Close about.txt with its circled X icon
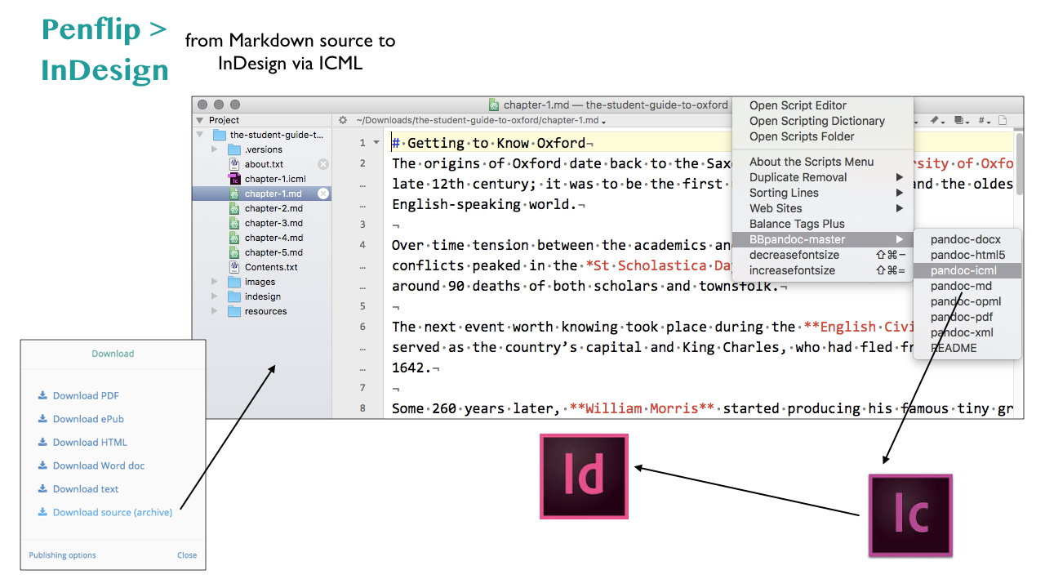1045x588 pixels. point(323,164)
